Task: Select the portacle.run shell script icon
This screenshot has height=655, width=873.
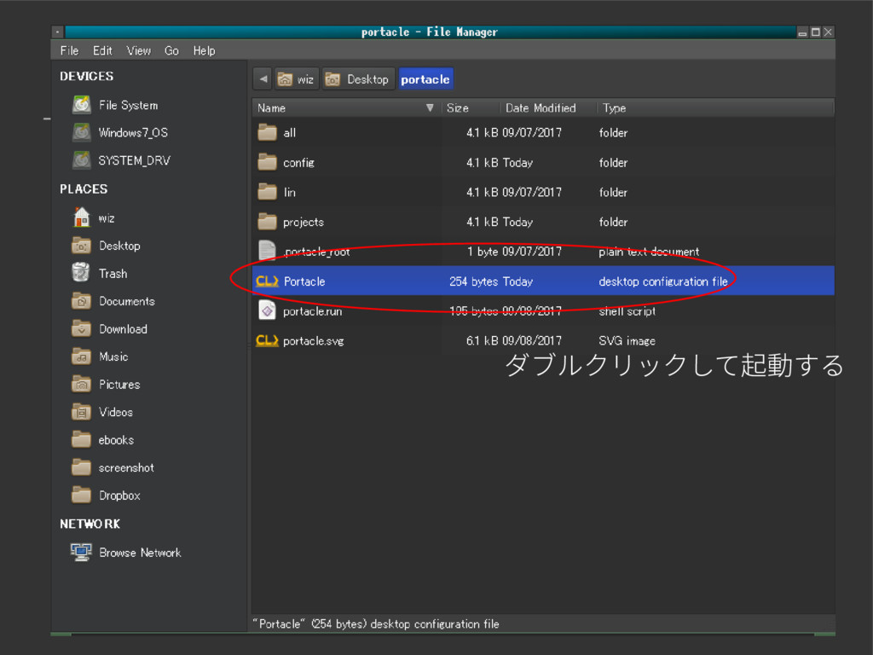Action: [x=267, y=310]
